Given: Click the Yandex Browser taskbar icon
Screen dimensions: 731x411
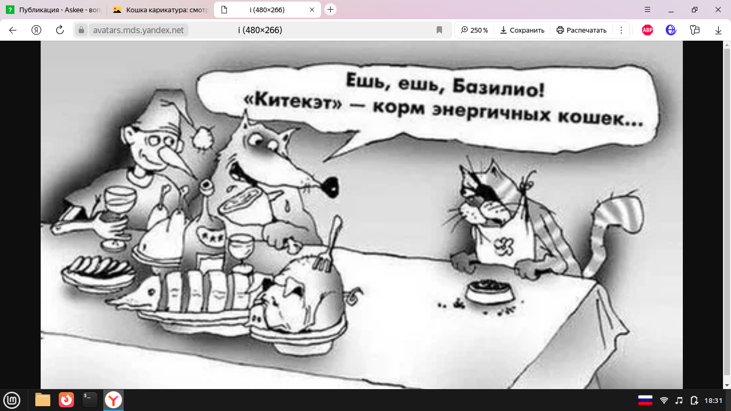Looking at the screenshot, I should pyautogui.click(x=113, y=400).
